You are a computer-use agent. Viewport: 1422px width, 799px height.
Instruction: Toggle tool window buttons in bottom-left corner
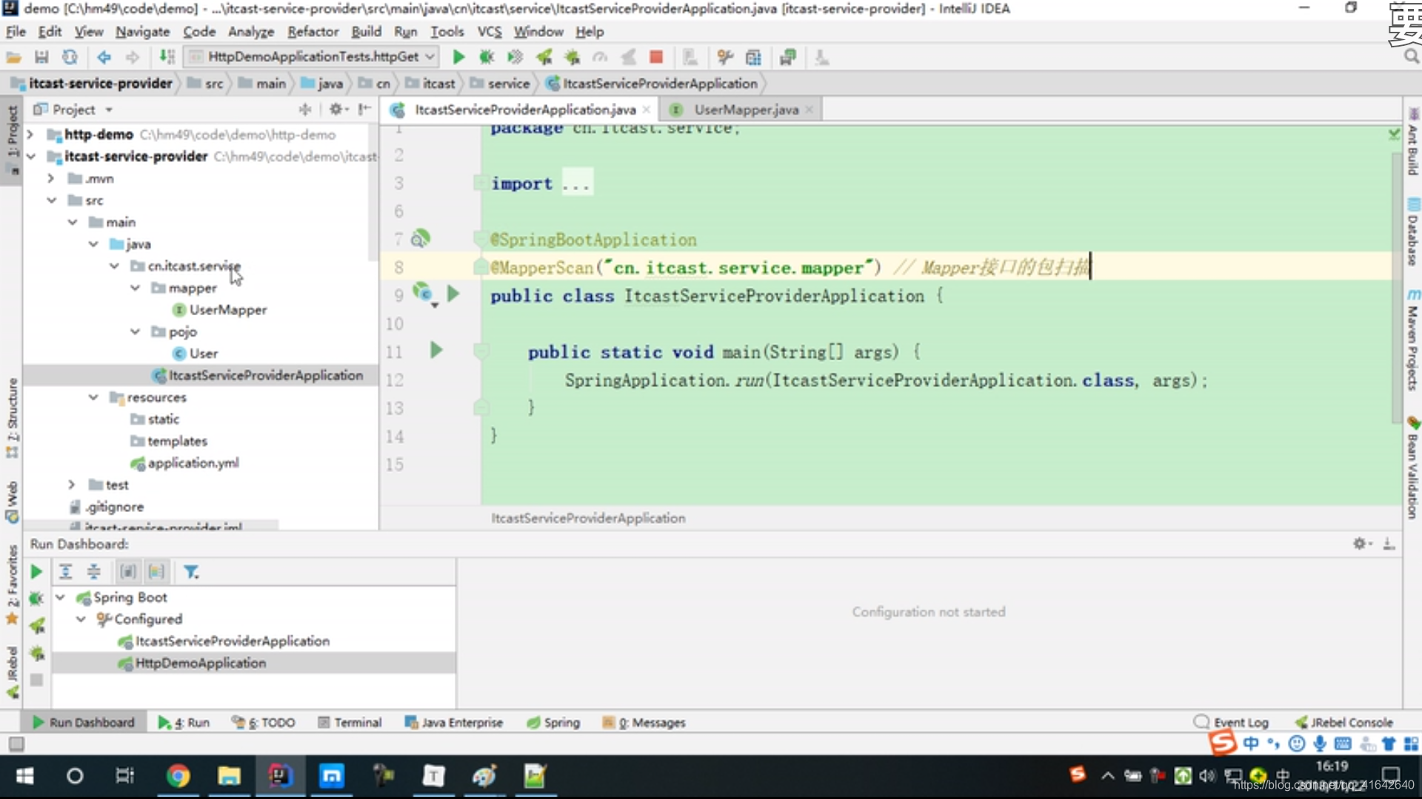[x=16, y=744]
